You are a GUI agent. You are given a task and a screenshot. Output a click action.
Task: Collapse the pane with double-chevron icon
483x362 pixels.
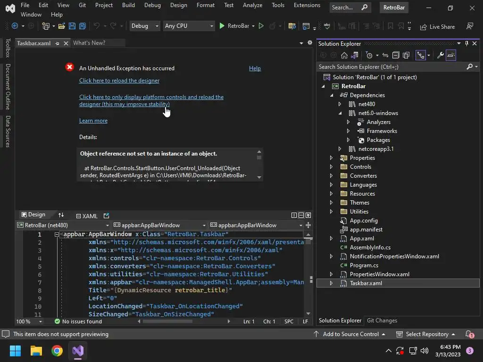click(x=308, y=215)
